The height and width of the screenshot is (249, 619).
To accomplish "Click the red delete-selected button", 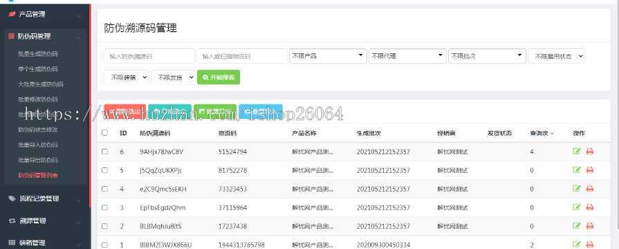I will (x=124, y=112).
